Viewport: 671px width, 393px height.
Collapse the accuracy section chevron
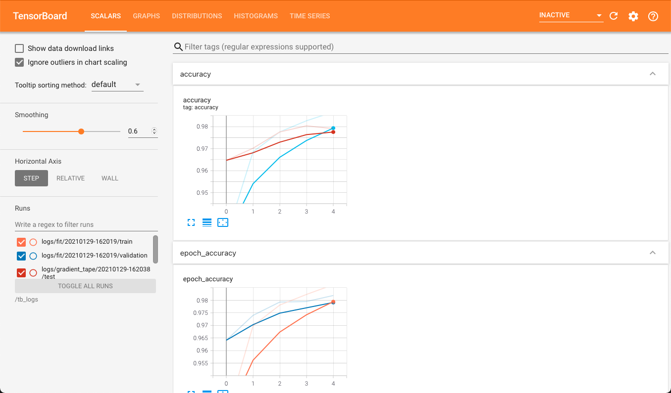[x=653, y=74]
